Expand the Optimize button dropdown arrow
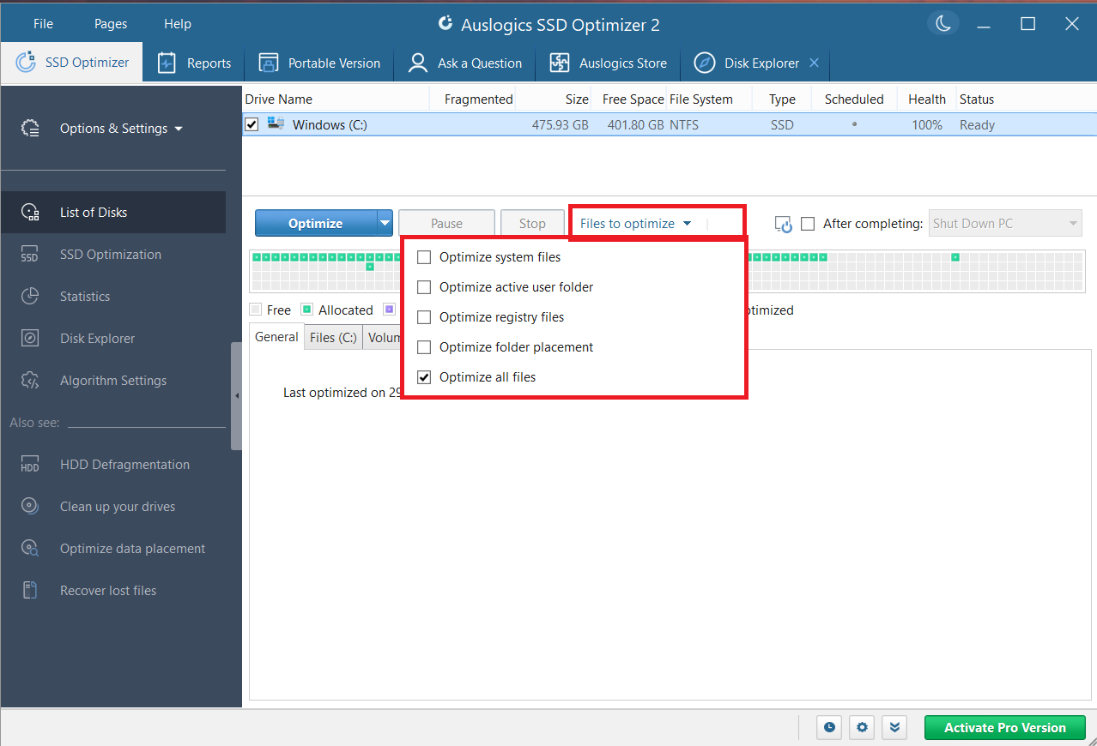Viewport: 1097px width, 746px height. point(384,222)
